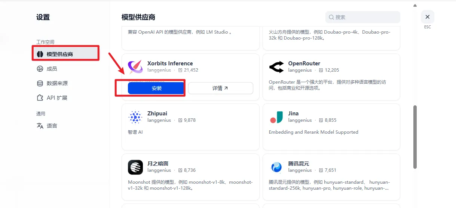Click the download count icon next to 12,205
The image size is (456, 208).
tap(321, 70)
